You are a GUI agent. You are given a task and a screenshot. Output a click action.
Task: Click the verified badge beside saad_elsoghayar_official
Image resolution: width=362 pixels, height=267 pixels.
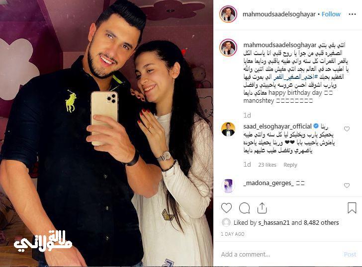(x=316, y=126)
